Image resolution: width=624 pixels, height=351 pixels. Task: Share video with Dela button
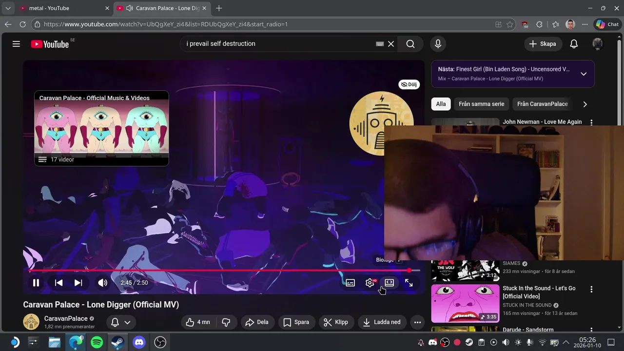click(x=257, y=322)
